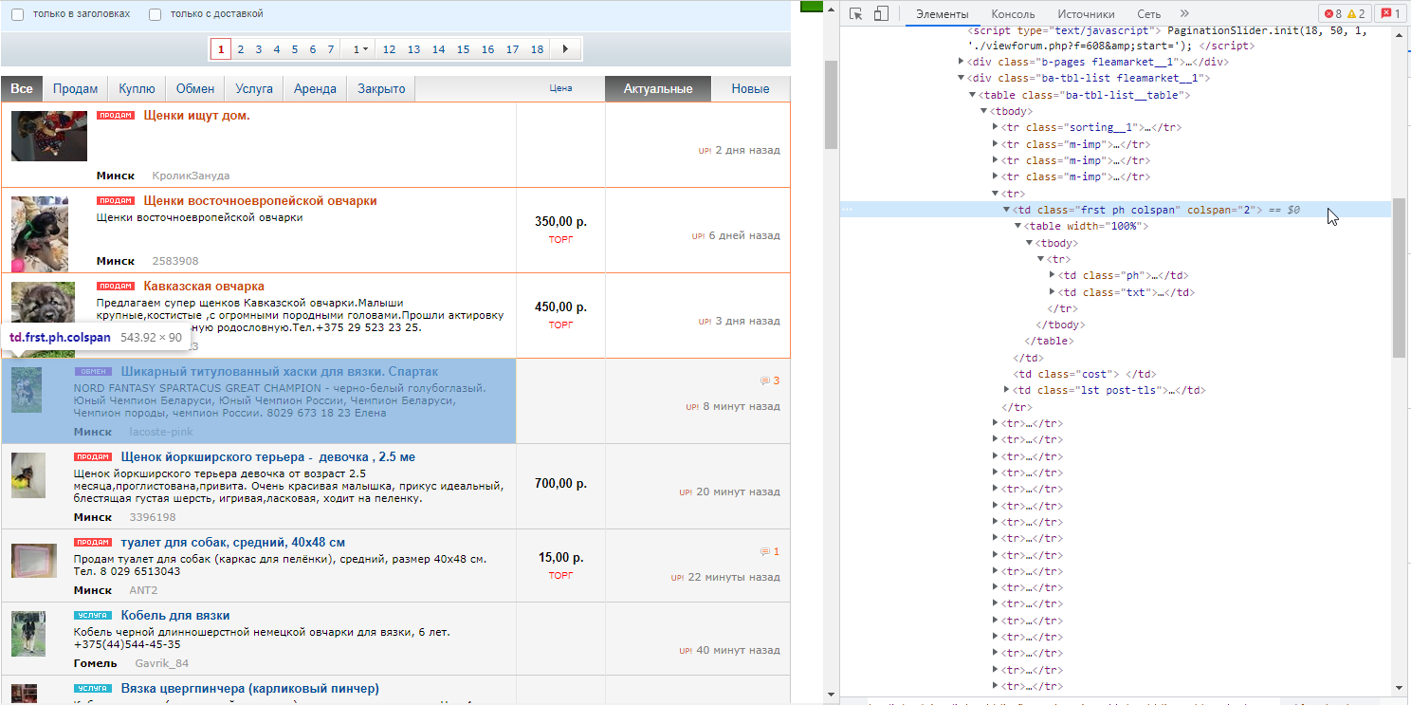
Task: Open the Yorkshire terrier puppy thumbnail
Action: [x=28, y=474]
